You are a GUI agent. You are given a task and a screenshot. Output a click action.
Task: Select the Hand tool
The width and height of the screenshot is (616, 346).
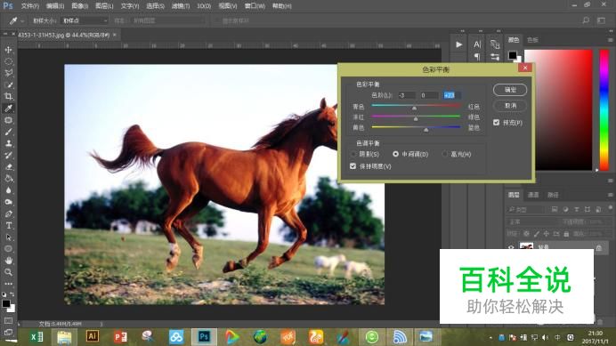pyautogui.click(x=8, y=261)
